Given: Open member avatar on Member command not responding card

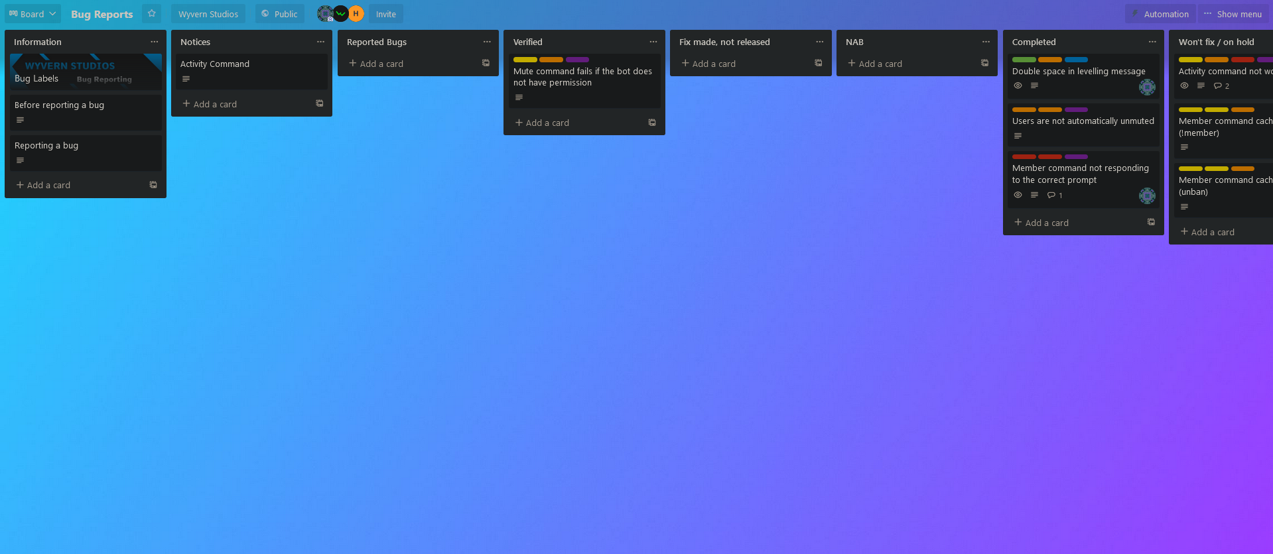Looking at the screenshot, I should [x=1147, y=195].
